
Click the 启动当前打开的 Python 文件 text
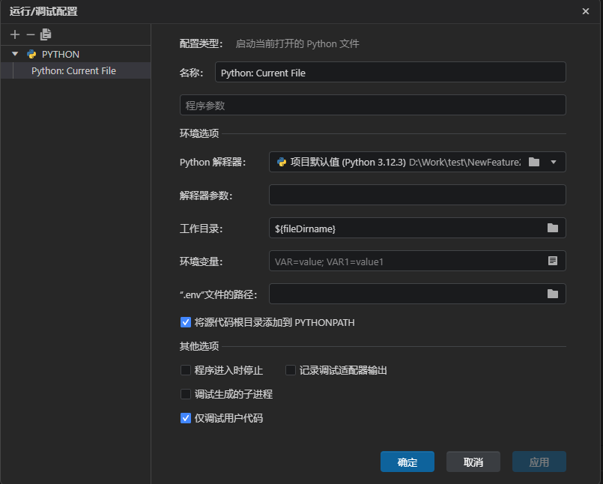tap(297, 44)
